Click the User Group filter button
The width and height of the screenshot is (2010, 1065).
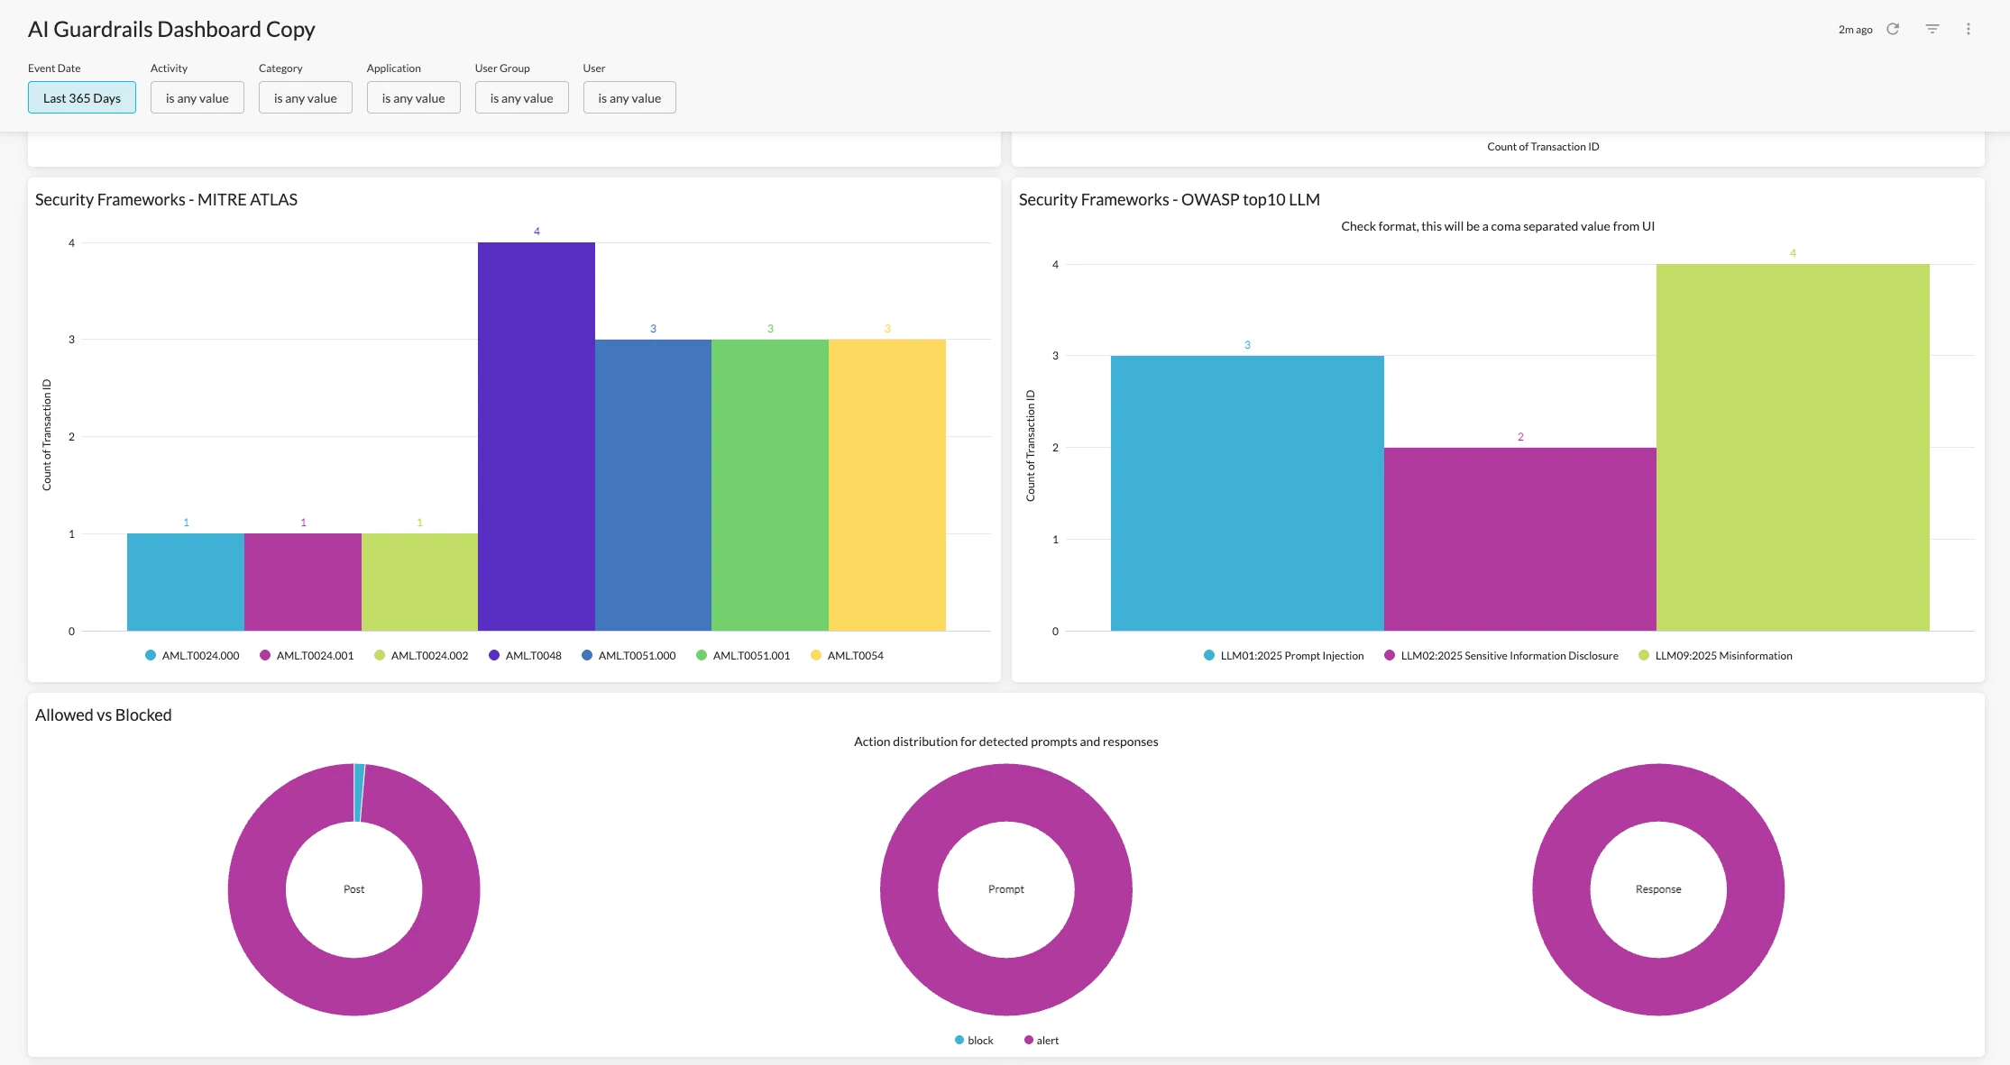point(521,98)
